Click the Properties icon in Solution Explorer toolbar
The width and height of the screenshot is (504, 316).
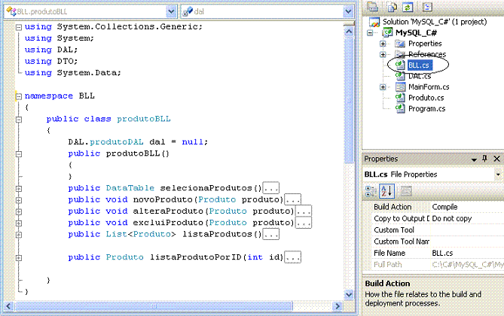tap(372, 7)
